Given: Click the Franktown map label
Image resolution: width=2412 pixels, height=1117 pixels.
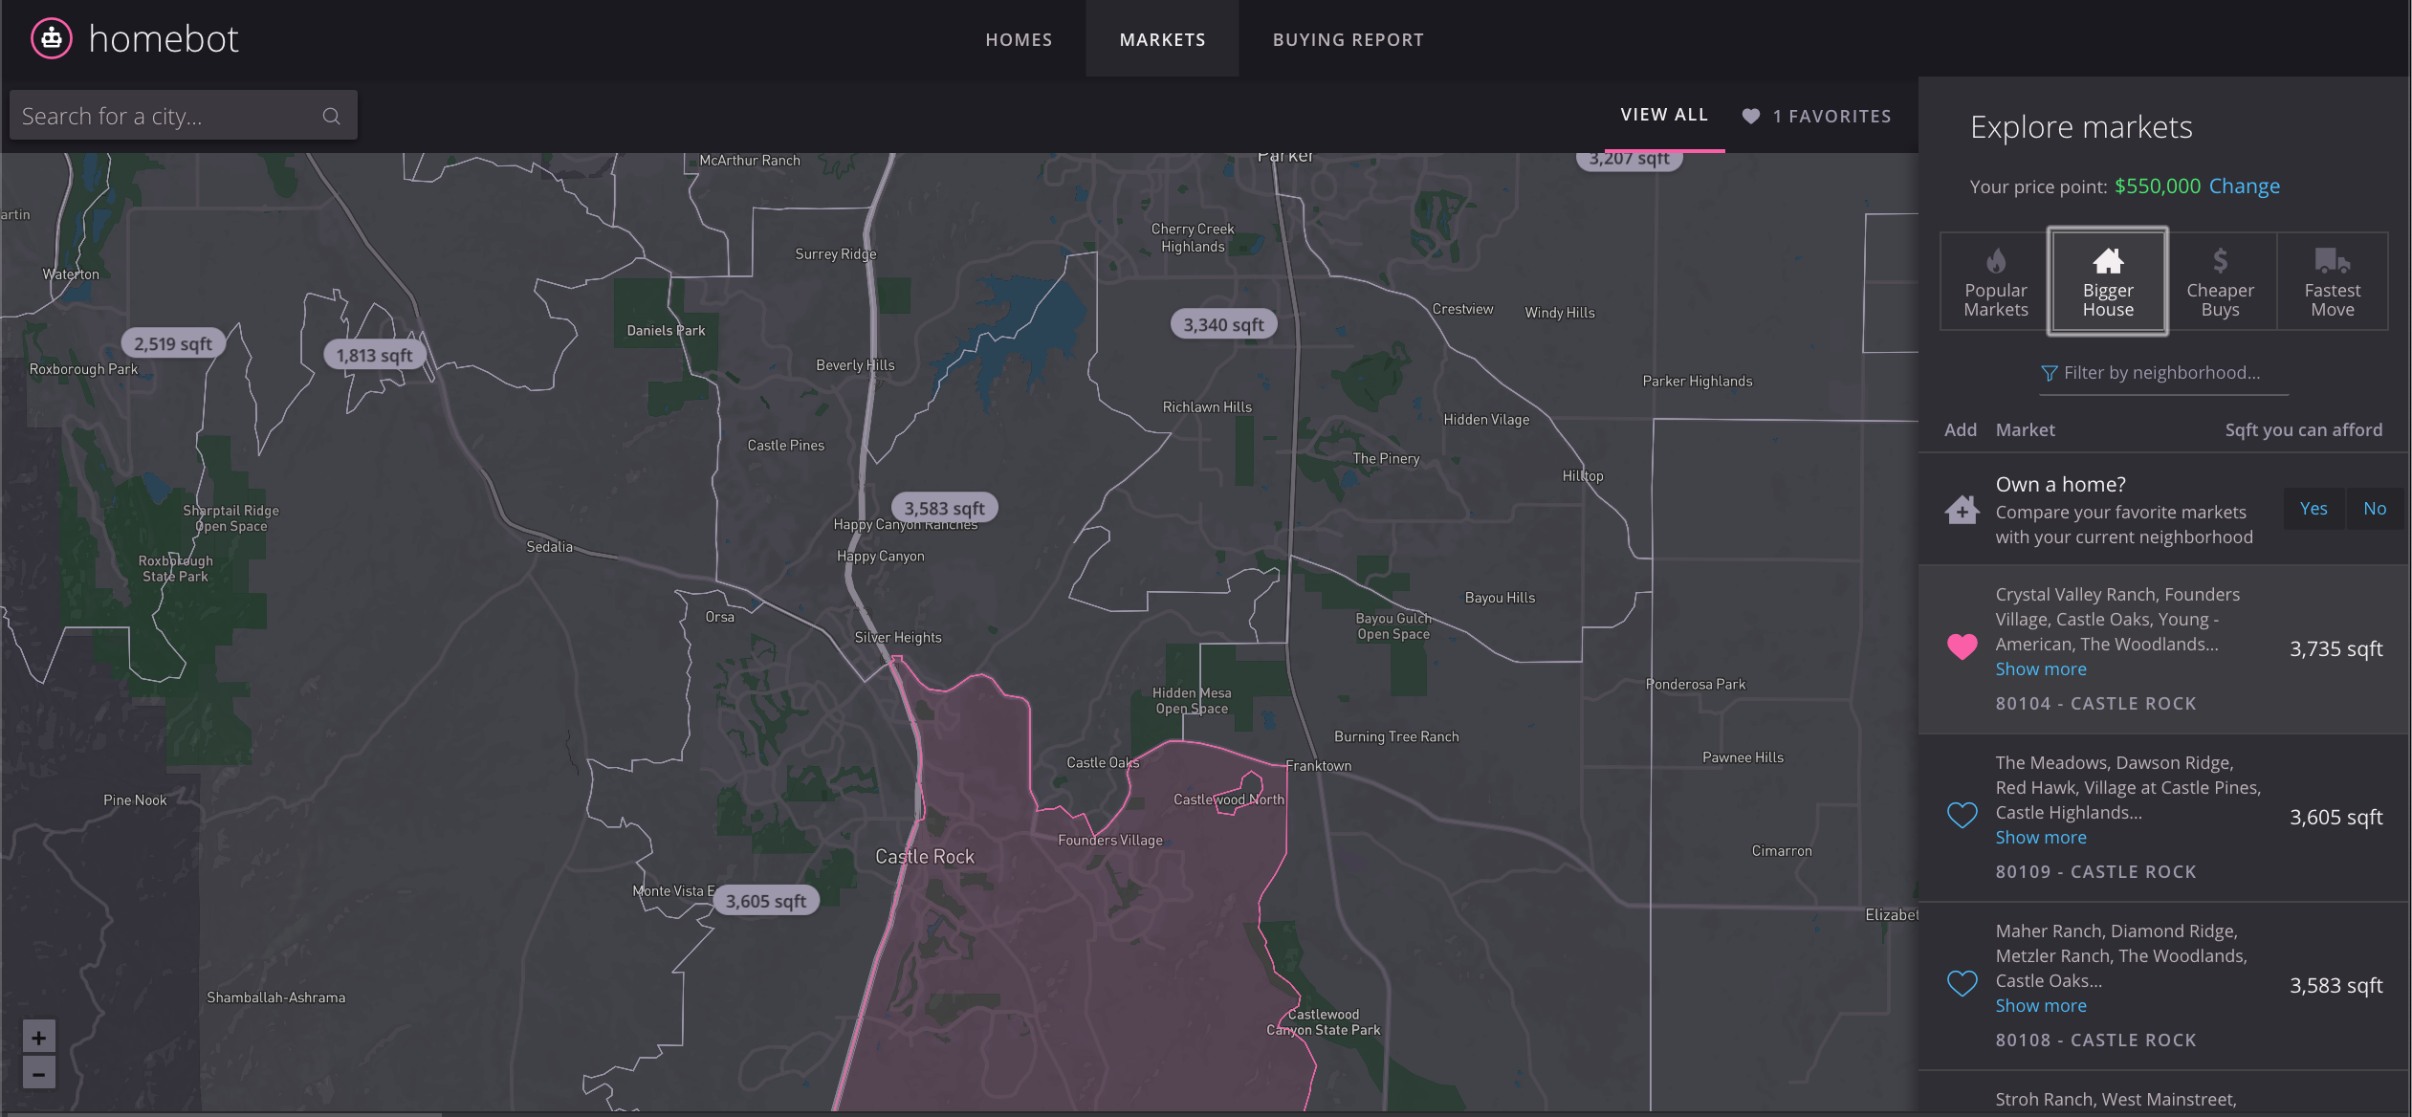Looking at the screenshot, I should [x=1318, y=765].
